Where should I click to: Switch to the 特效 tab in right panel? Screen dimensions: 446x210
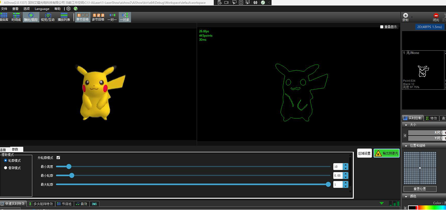[432, 118]
